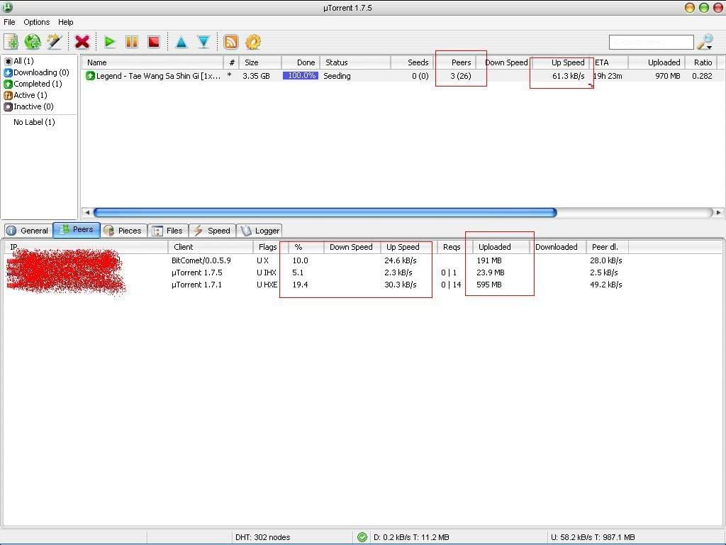This screenshot has height=545, width=726.
Task: Remove the selected torrent with red X
Action: tap(82, 42)
